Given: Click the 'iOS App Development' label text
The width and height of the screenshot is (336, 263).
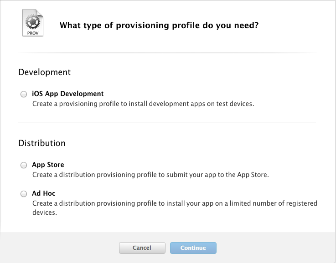Looking at the screenshot, I should point(68,94).
